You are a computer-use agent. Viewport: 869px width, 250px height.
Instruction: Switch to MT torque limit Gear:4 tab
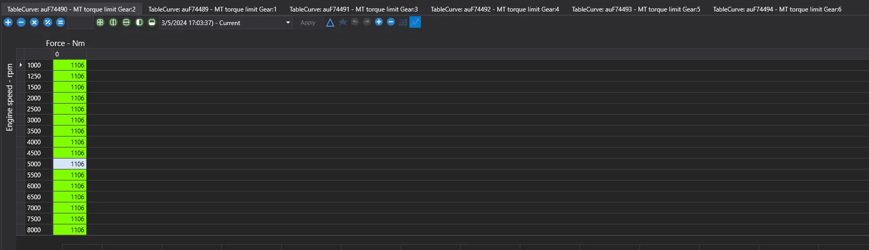[x=495, y=9]
